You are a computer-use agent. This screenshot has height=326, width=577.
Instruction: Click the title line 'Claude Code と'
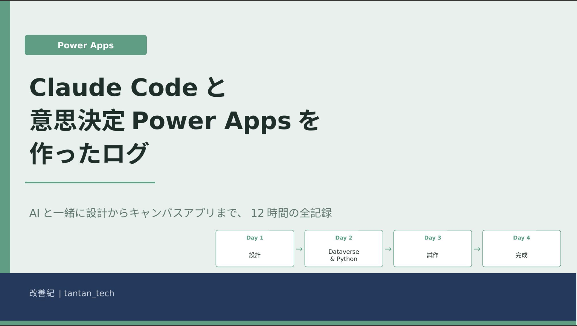(128, 87)
